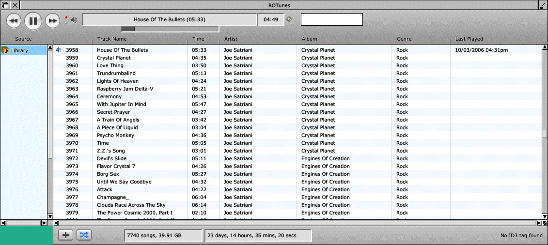Image resolution: width=548 pixels, height=245 pixels.
Task: Sort by the Last Played column header
Action: [469, 39]
